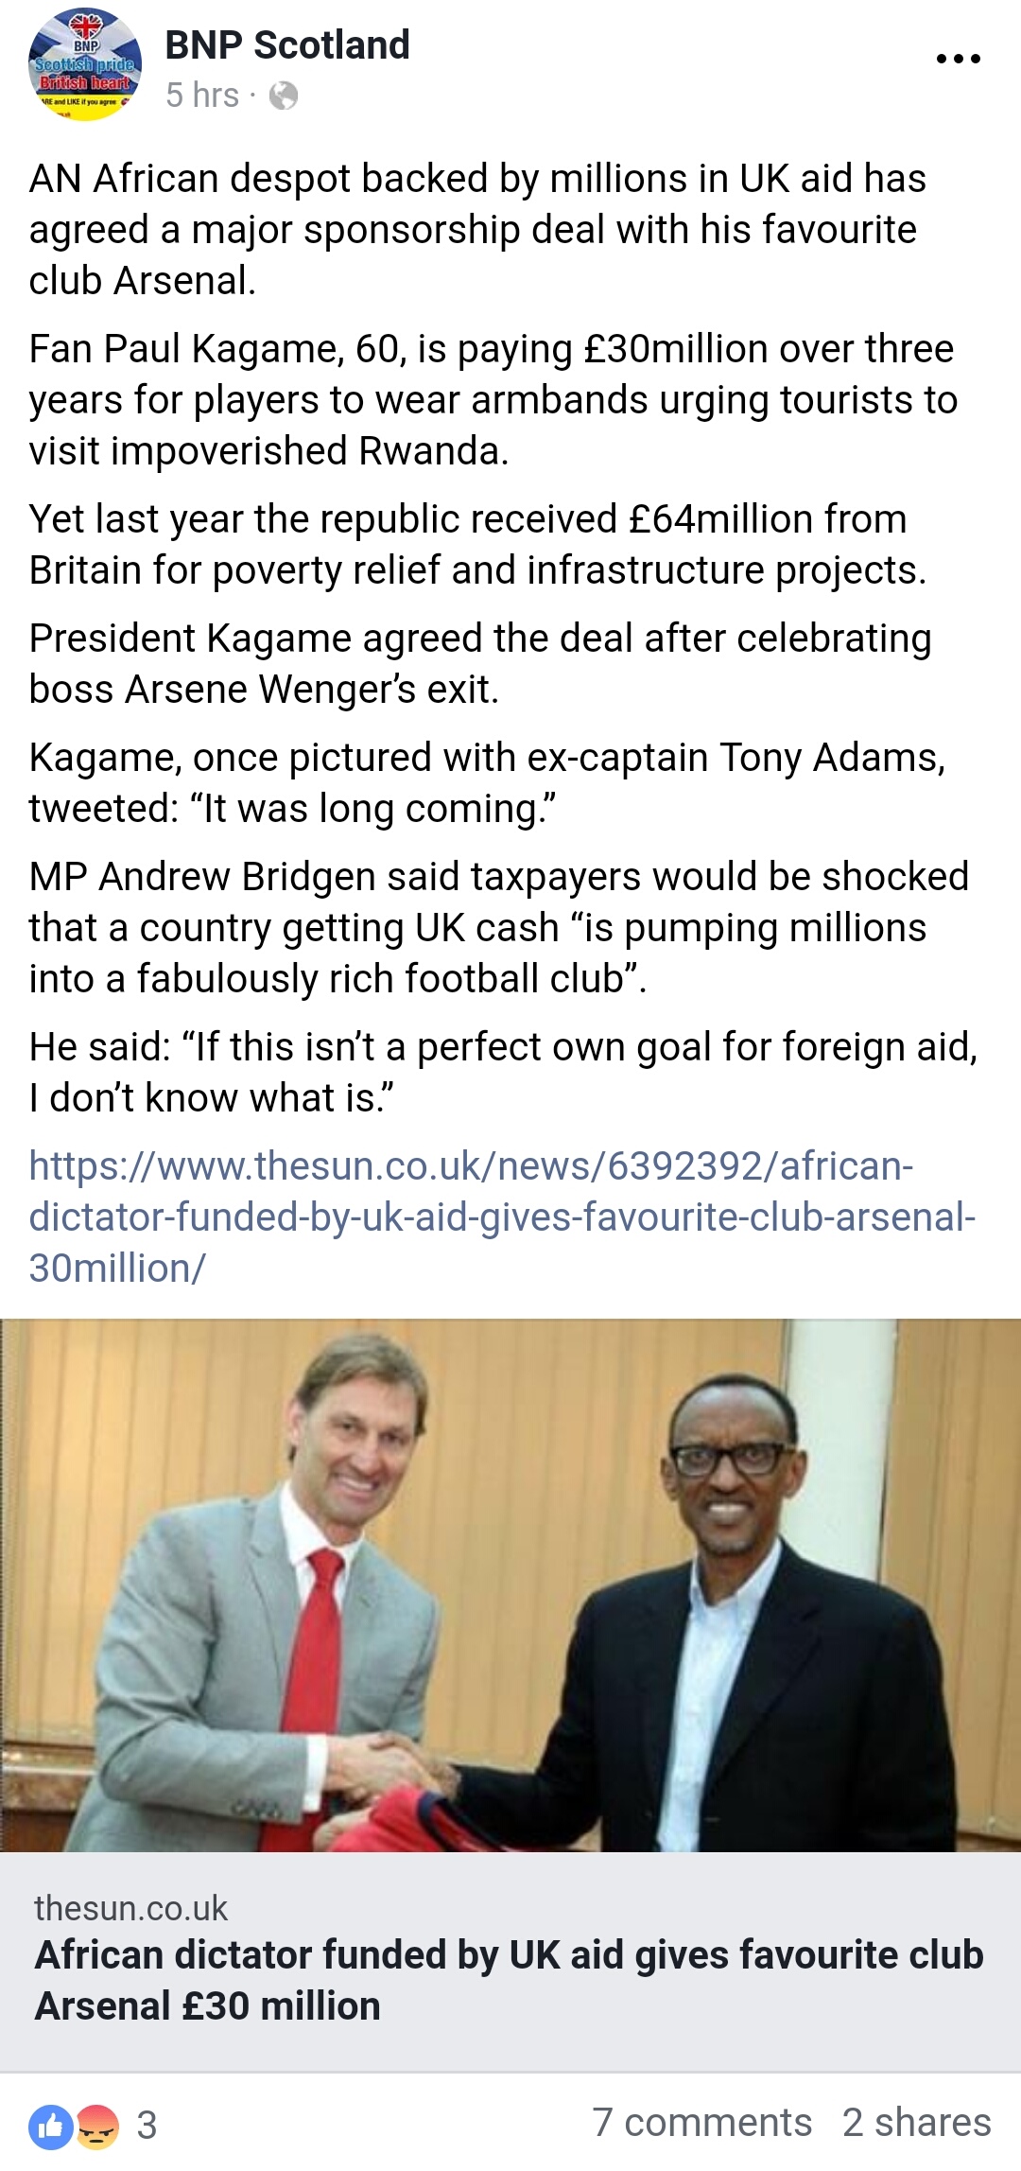View the 7 comments

[702, 2122]
